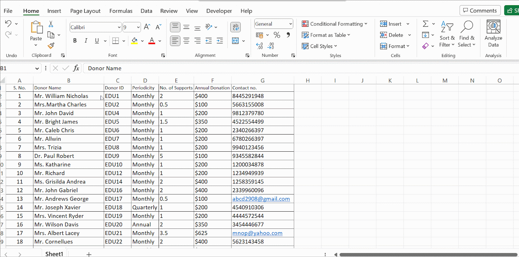
Task: Click the horizontal scrollbar
Action: pos(428,255)
